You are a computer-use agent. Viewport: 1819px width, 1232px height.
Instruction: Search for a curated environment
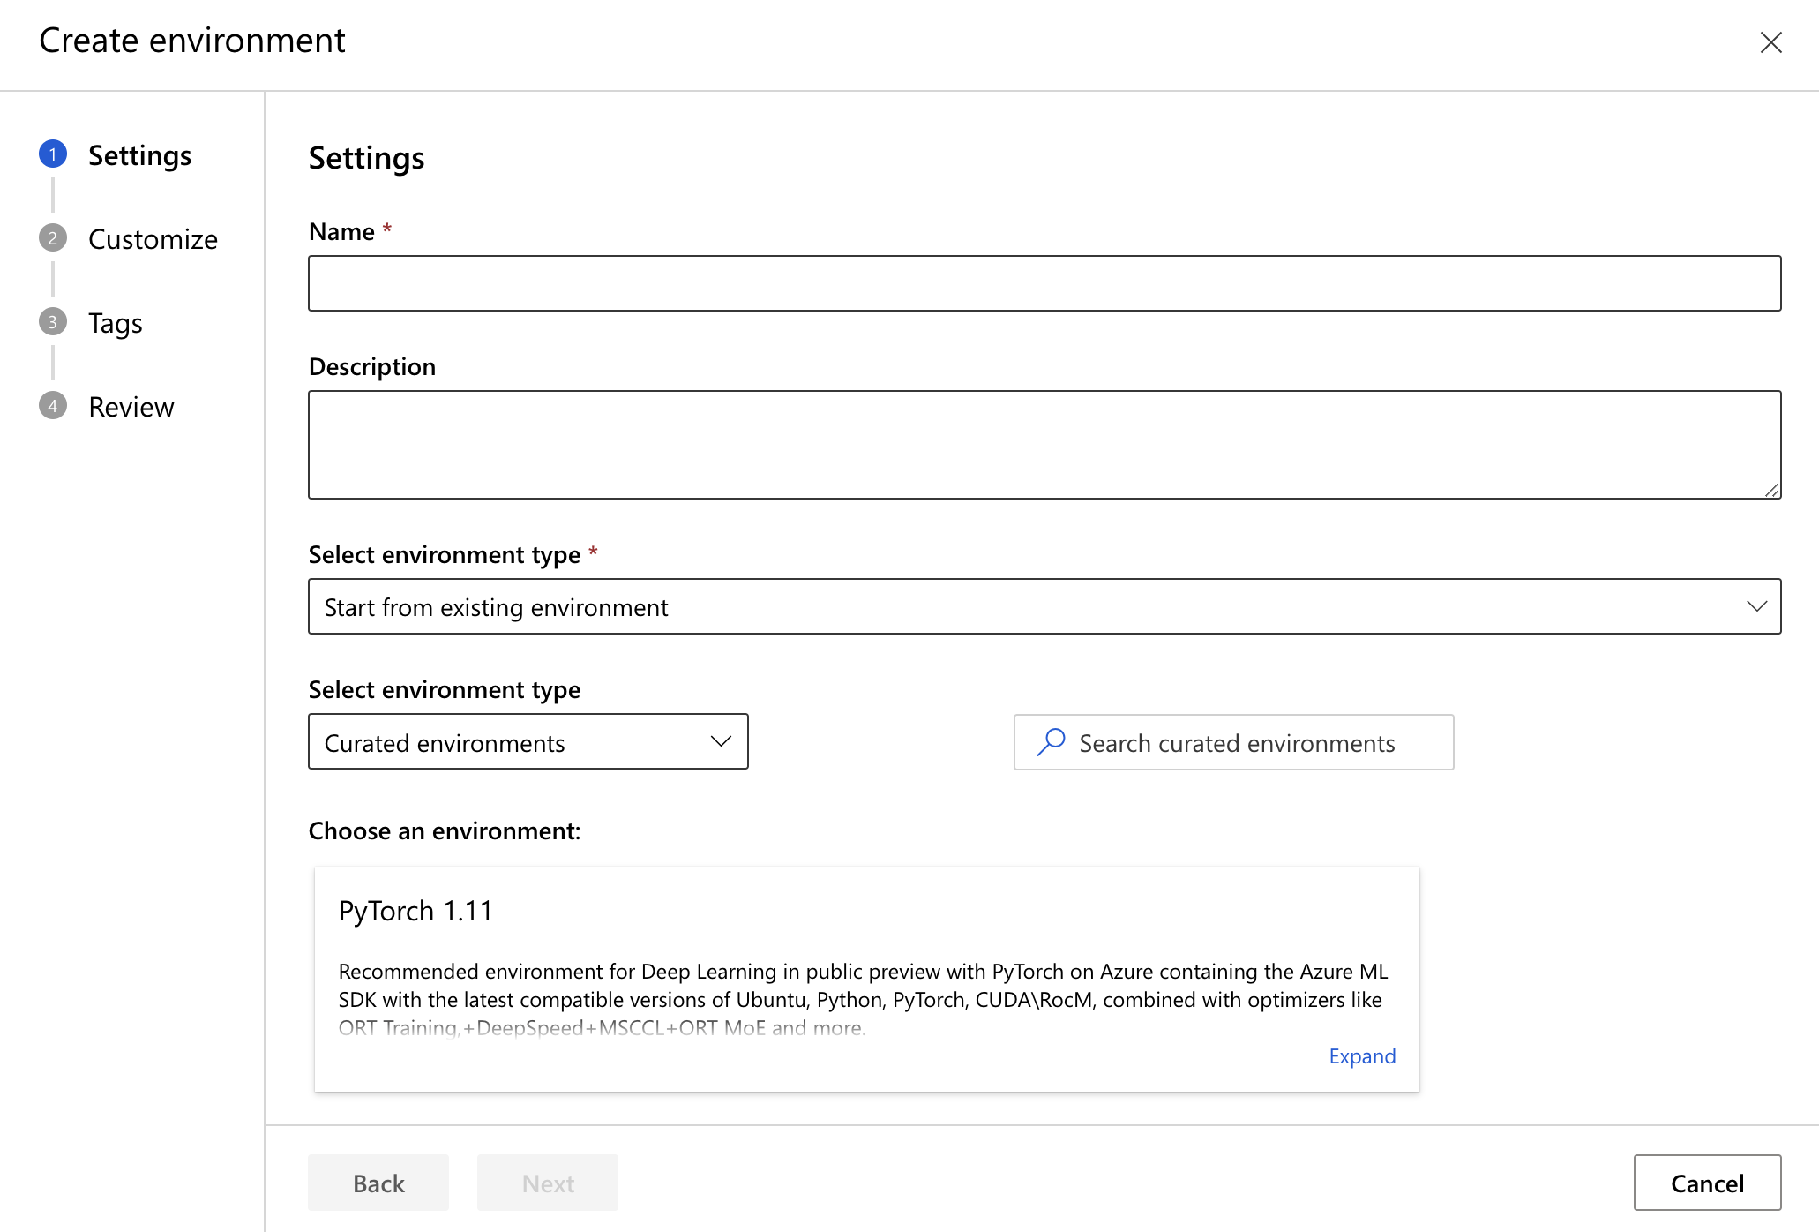click(1234, 742)
